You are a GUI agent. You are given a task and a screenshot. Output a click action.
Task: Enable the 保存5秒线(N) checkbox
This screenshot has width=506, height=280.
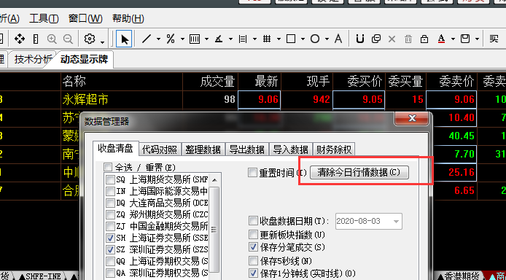253,260
